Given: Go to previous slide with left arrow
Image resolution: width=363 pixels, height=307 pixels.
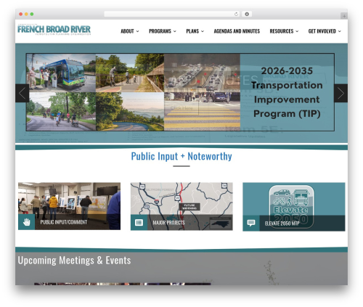Looking at the screenshot, I should tap(23, 93).
